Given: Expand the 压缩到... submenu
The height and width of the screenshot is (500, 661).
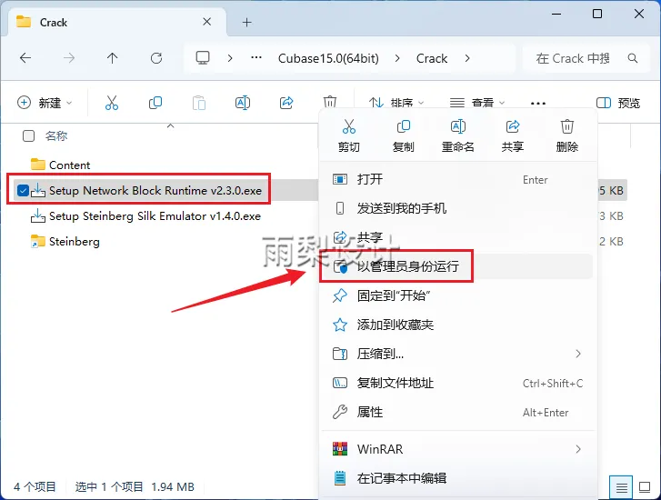Looking at the screenshot, I should (578, 354).
